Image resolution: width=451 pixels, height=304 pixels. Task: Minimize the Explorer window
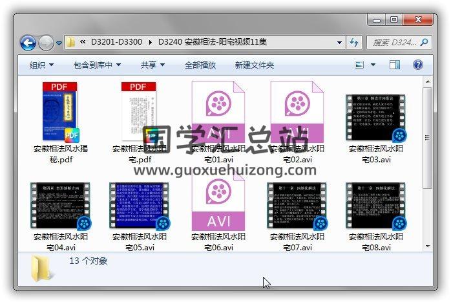tap(376, 20)
